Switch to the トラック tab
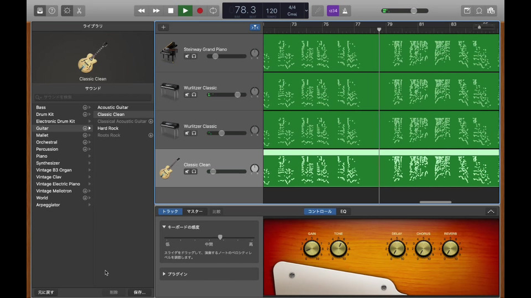This screenshot has height=298, width=531. pos(170,211)
